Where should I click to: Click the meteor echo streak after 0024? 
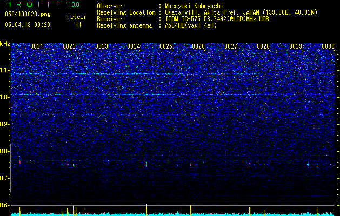coord(146,164)
